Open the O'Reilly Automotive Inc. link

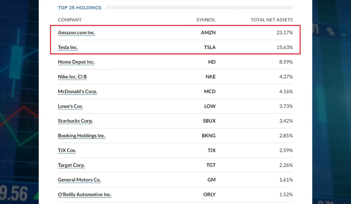84,195
